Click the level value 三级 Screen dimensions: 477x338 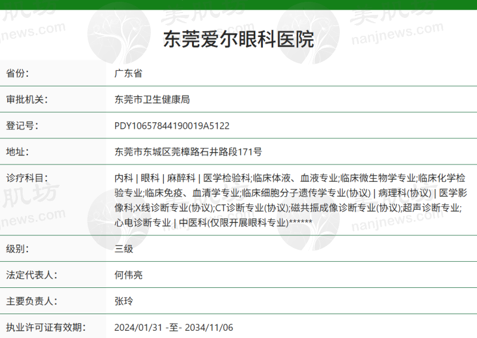click(124, 249)
